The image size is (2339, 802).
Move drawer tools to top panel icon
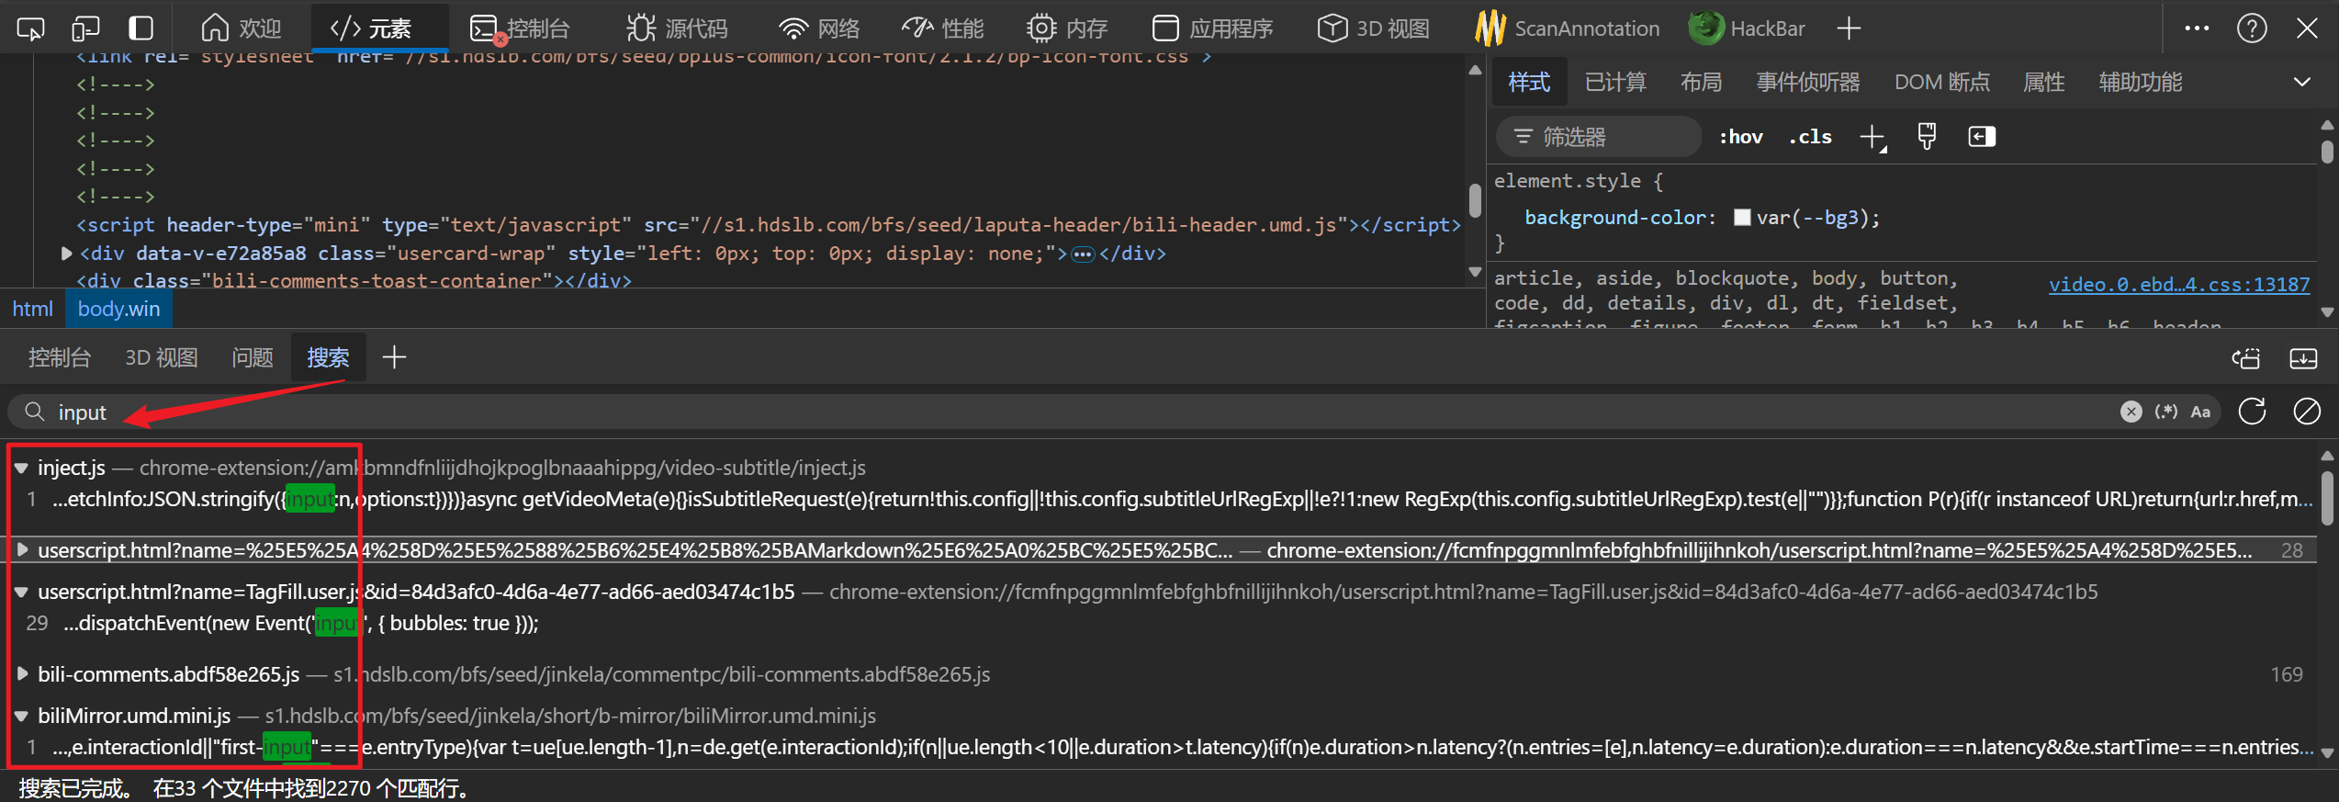(x=2246, y=358)
